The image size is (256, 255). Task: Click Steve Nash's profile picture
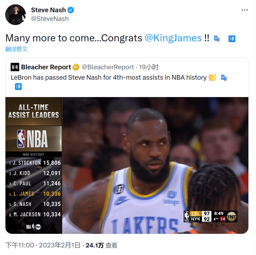(15, 14)
